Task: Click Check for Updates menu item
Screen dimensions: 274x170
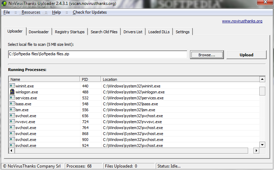Action: 90,12
